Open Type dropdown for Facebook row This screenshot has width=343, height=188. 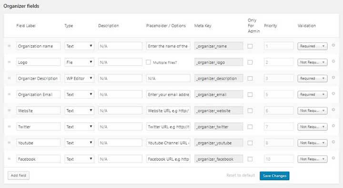(80, 159)
